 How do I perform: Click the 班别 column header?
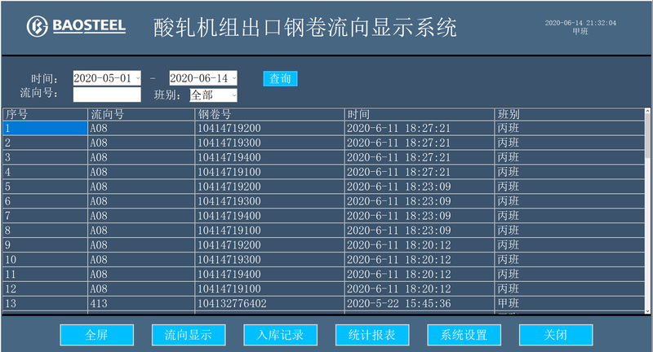tap(570, 114)
